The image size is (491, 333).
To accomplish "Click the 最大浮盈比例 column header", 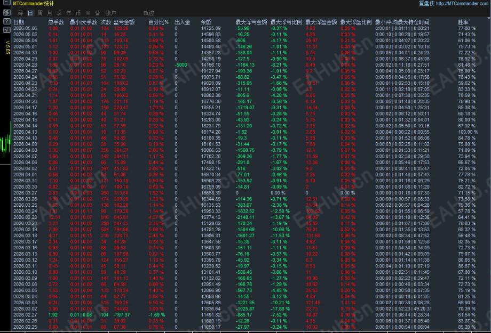I will coord(356,22).
